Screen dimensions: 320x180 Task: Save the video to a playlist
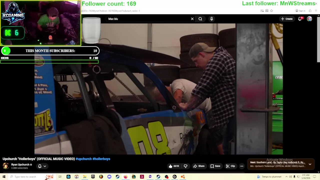(x=215, y=166)
